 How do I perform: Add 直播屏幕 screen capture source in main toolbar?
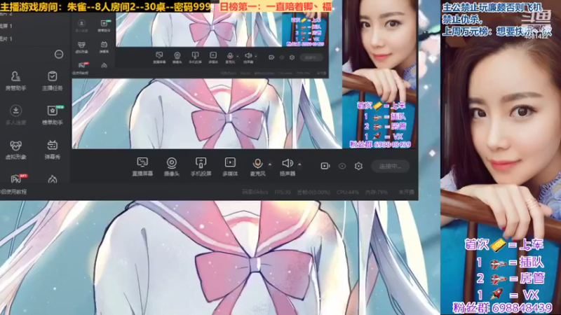pyautogui.click(x=142, y=167)
